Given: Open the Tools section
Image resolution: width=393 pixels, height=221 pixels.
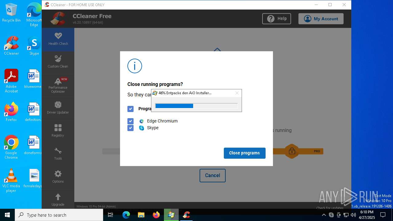Looking at the screenshot, I should pyautogui.click(x=58, y=154).
